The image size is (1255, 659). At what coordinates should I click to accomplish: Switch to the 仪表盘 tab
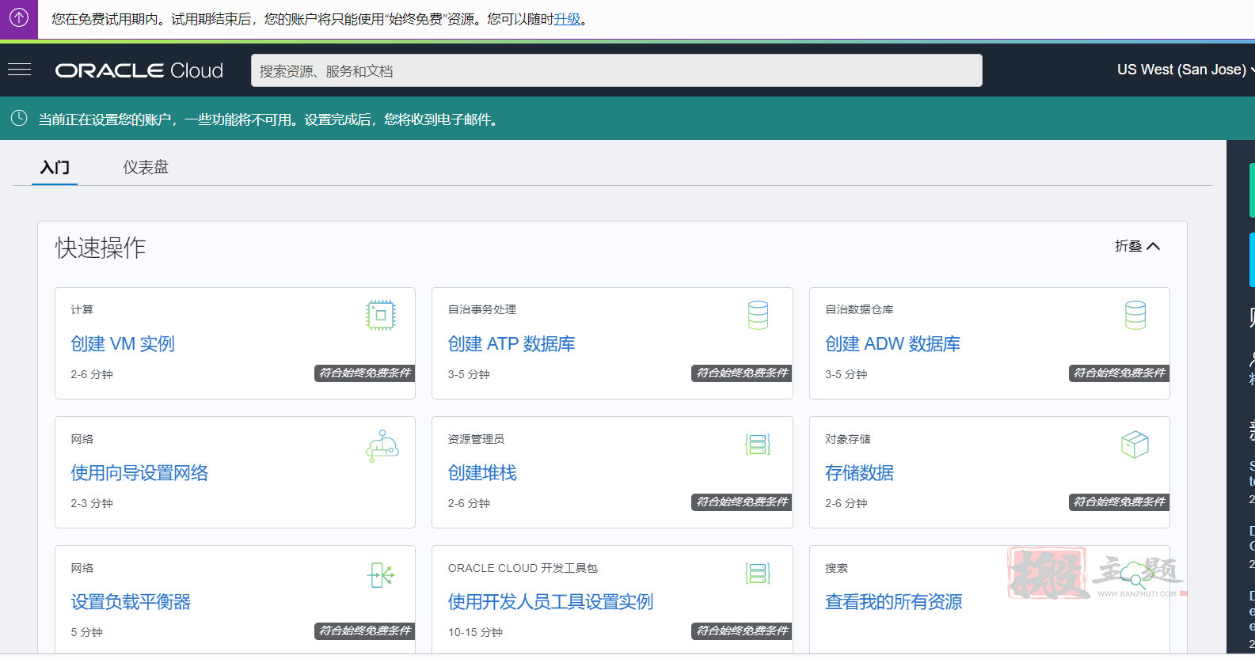click(146, 167)
